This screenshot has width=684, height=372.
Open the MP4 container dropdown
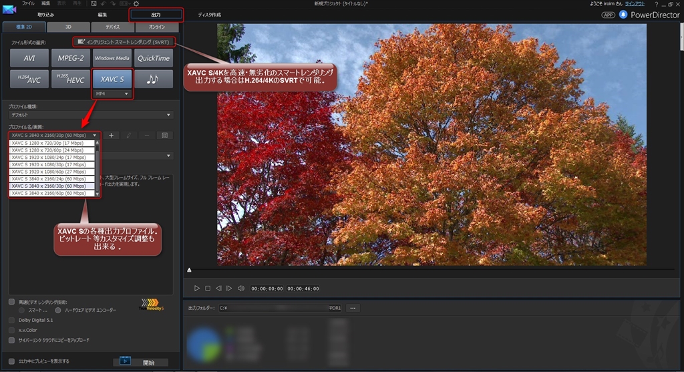(112, 94)
